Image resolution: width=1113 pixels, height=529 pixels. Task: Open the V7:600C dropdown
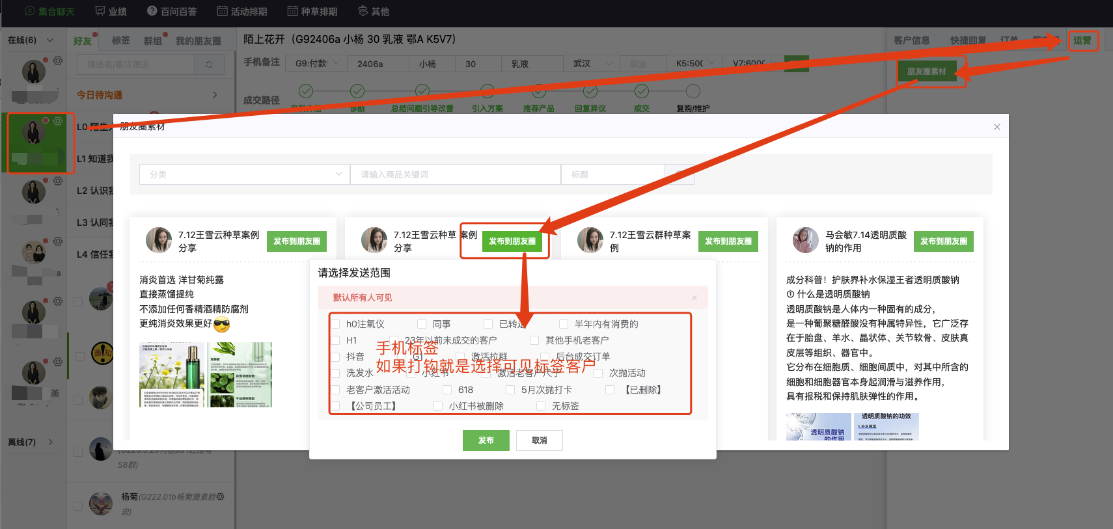tap(752, 64)
